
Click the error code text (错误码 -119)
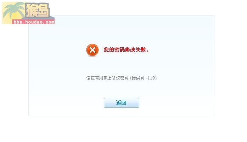click(144, 78)
